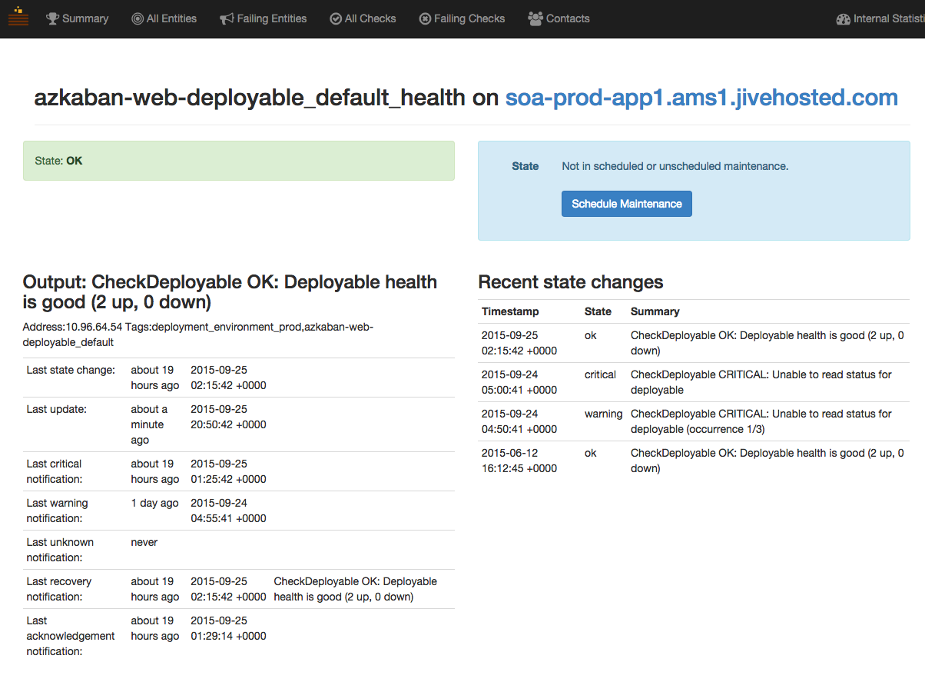This screenshot has width=925, height=692.
Task: Click the timestamp 2015-09-25 01:29:14 +0000
Action: pos(228,628)
